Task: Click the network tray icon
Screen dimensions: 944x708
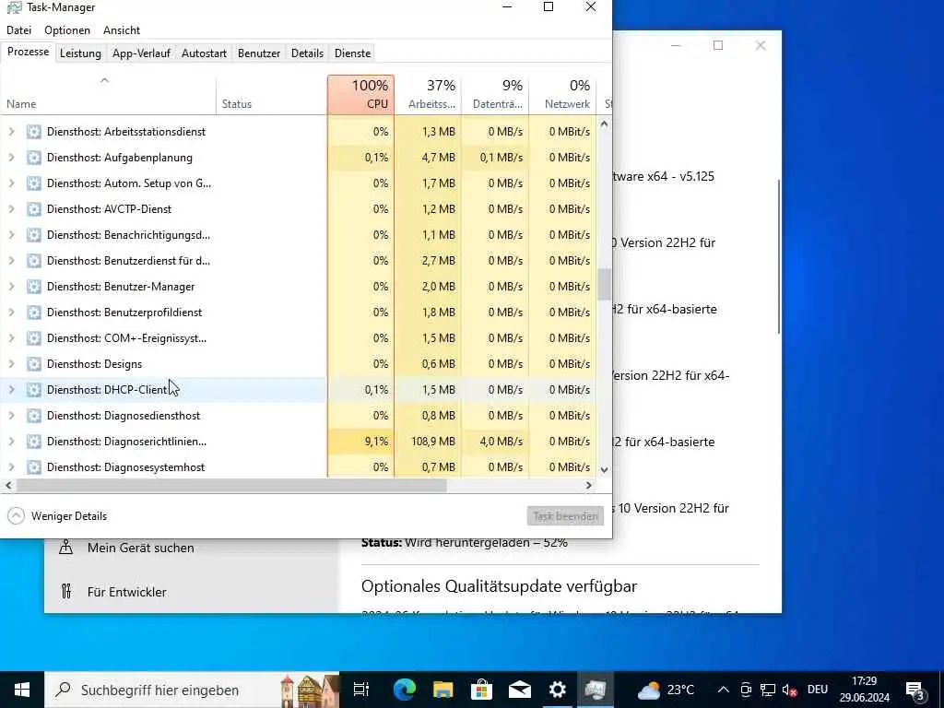Action: point(768,690)
